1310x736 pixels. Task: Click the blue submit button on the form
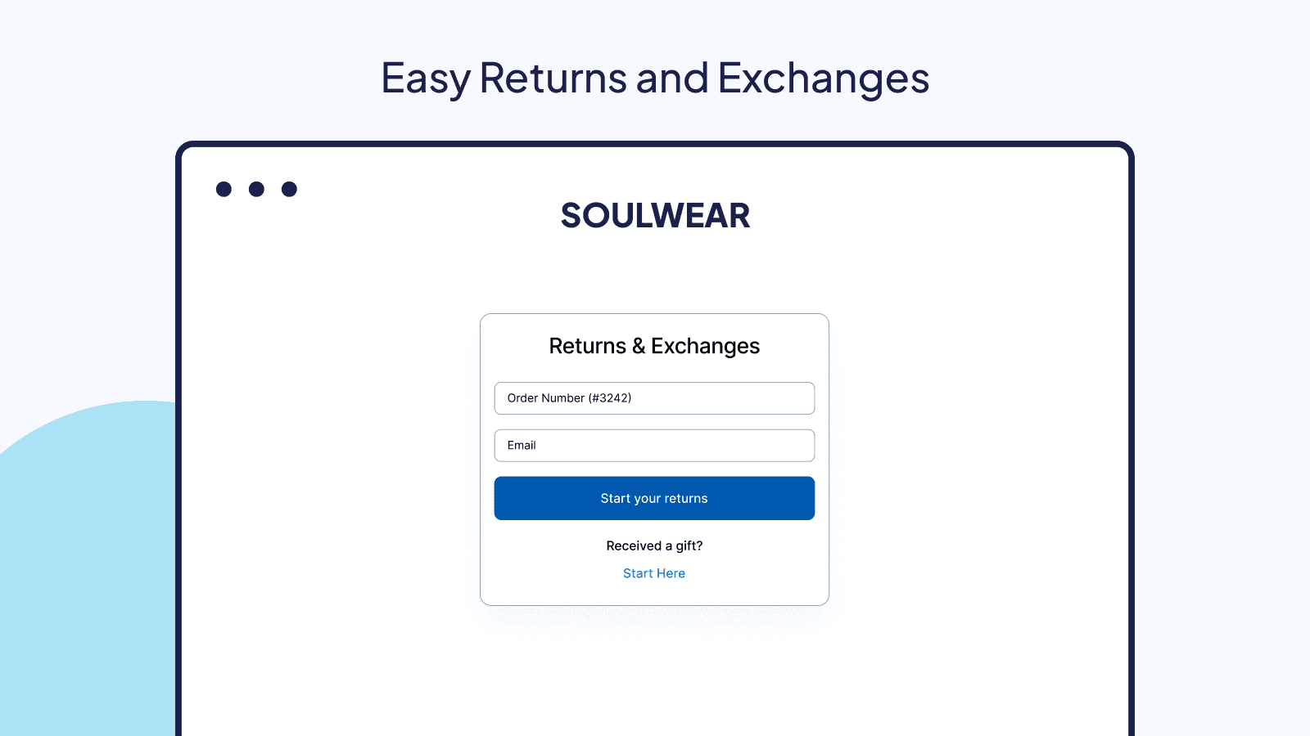pyautogui.click(x=654, y=498)
